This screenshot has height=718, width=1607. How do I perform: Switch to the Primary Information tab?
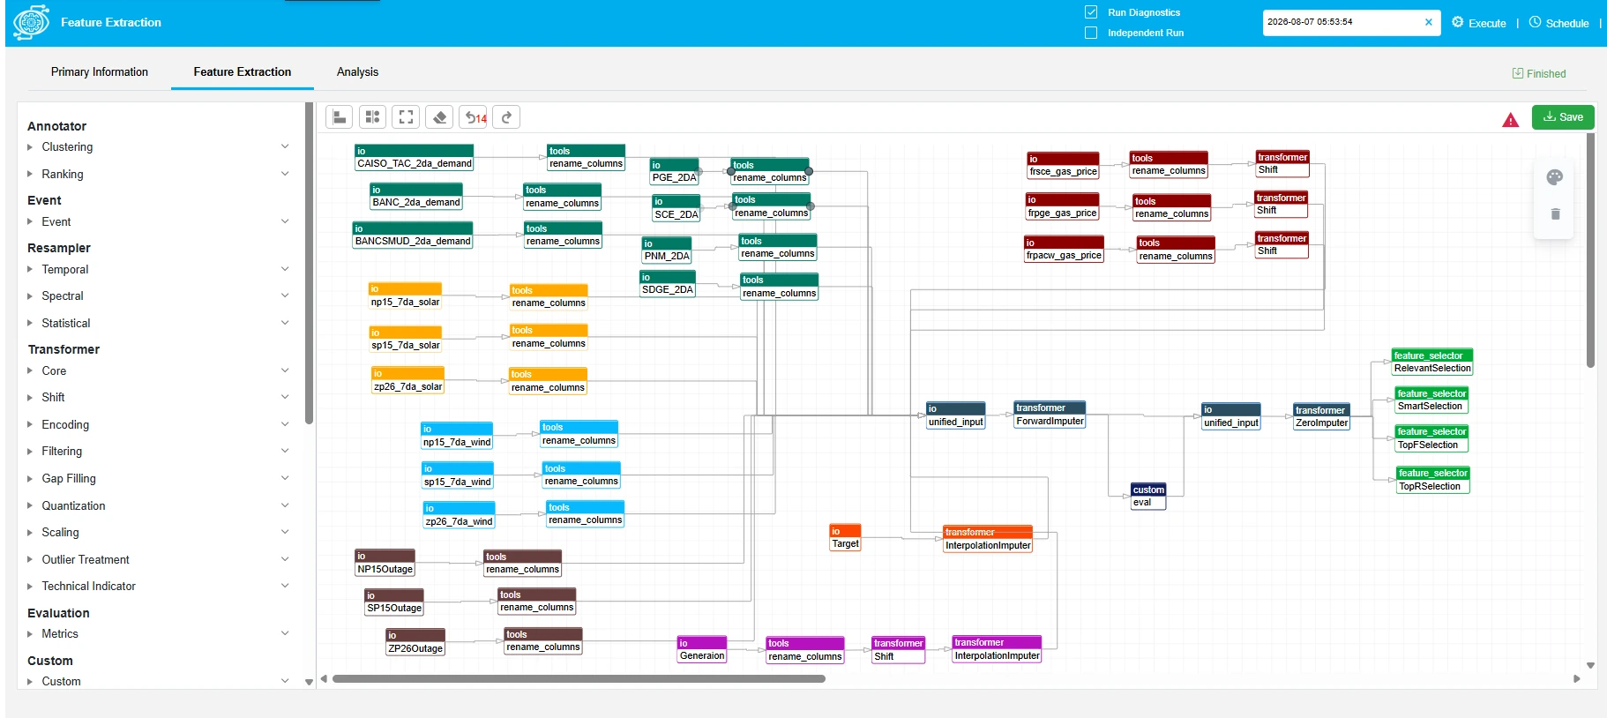100,72
